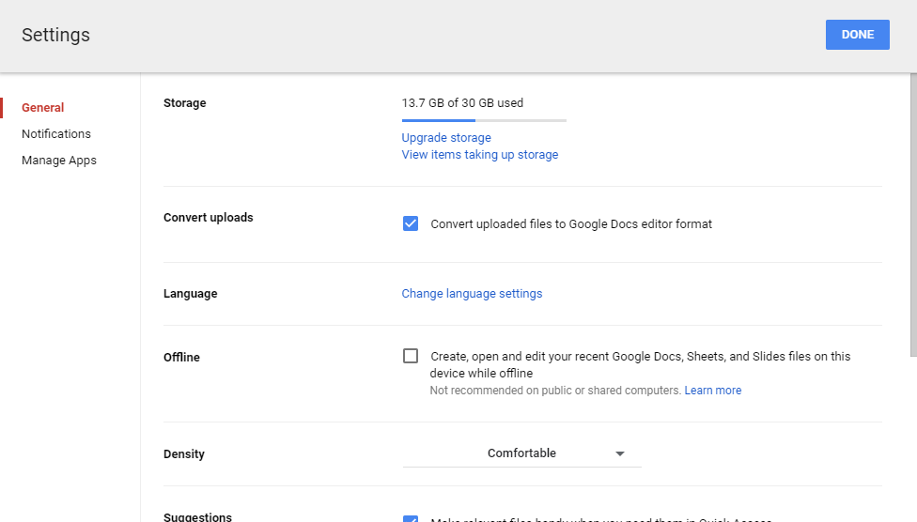The width and height of the screenshot is (917, 522).
Task: Click the Change language settings link
Action: pyautogui.click(x=472, y=294)
